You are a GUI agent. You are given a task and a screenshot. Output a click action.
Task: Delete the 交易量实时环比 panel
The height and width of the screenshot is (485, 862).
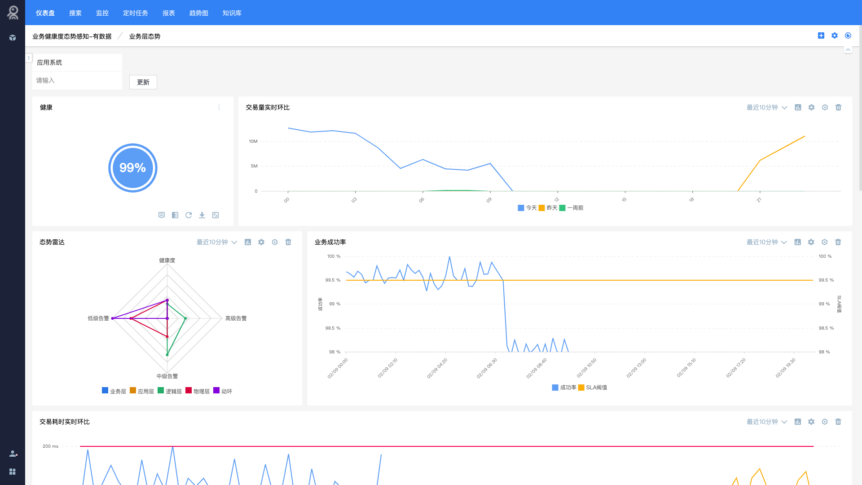tap(838, 107)
